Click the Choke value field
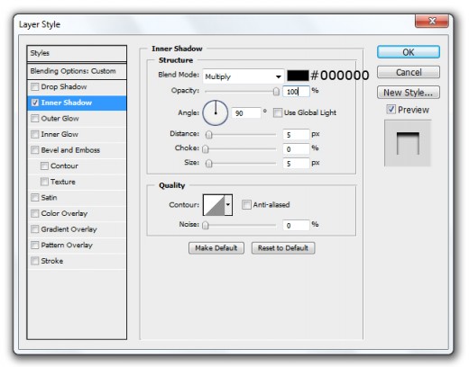 click(296, 149)
